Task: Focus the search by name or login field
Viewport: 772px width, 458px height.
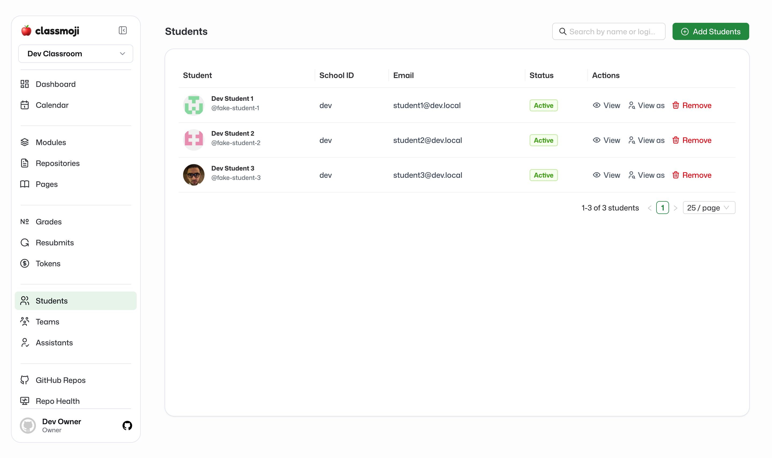Action: [608, 31]
